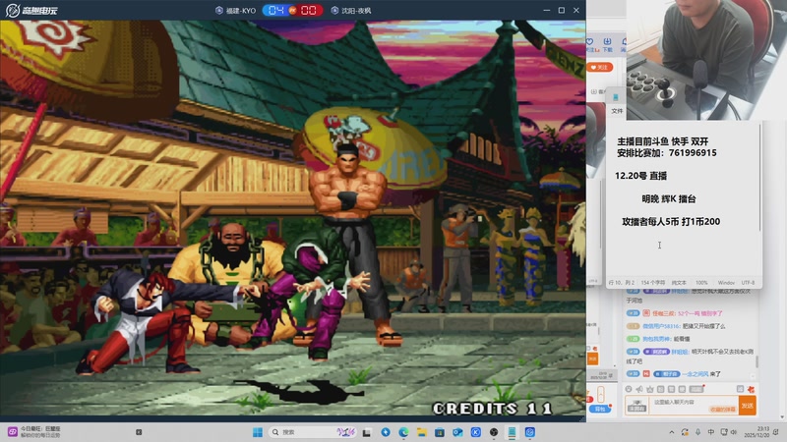Open Notepad from the taskbar
Viewport: 787px width, 442px height.
tap(512, 432)
